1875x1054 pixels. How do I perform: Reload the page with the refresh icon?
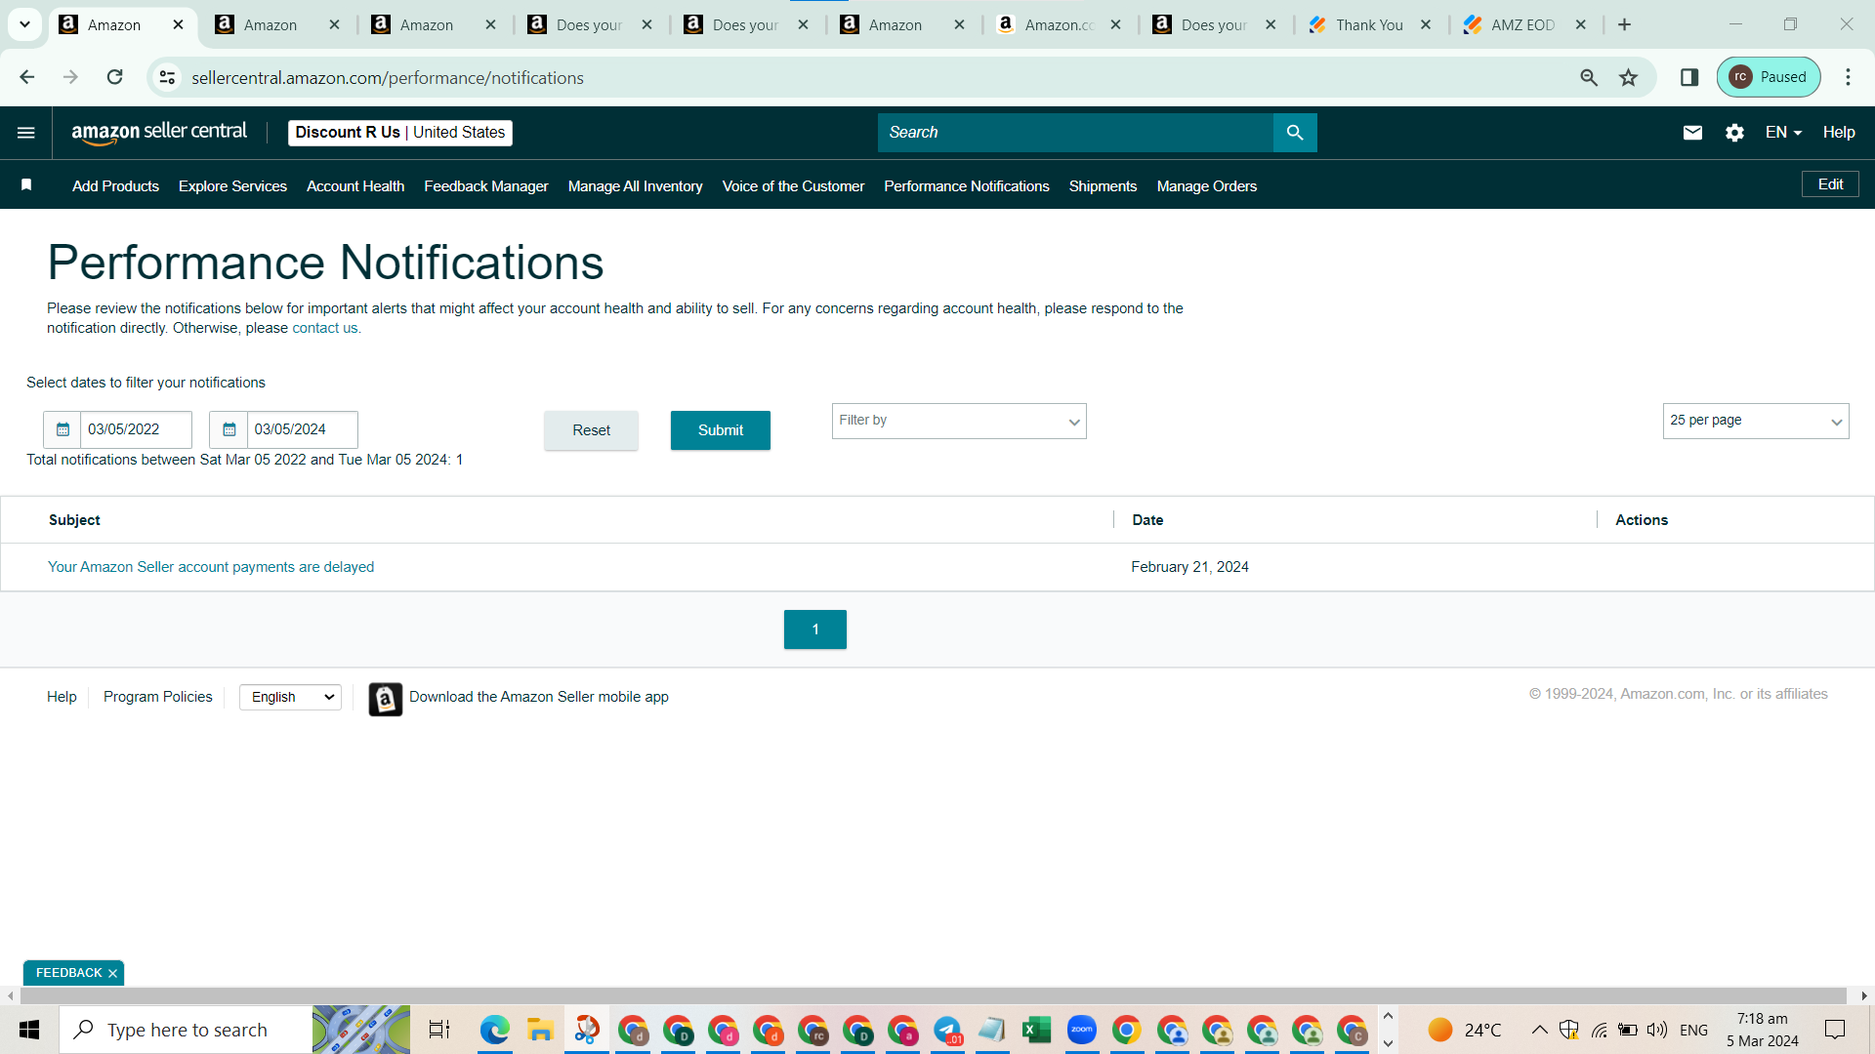pyautogui.click(x=115, y=77)
